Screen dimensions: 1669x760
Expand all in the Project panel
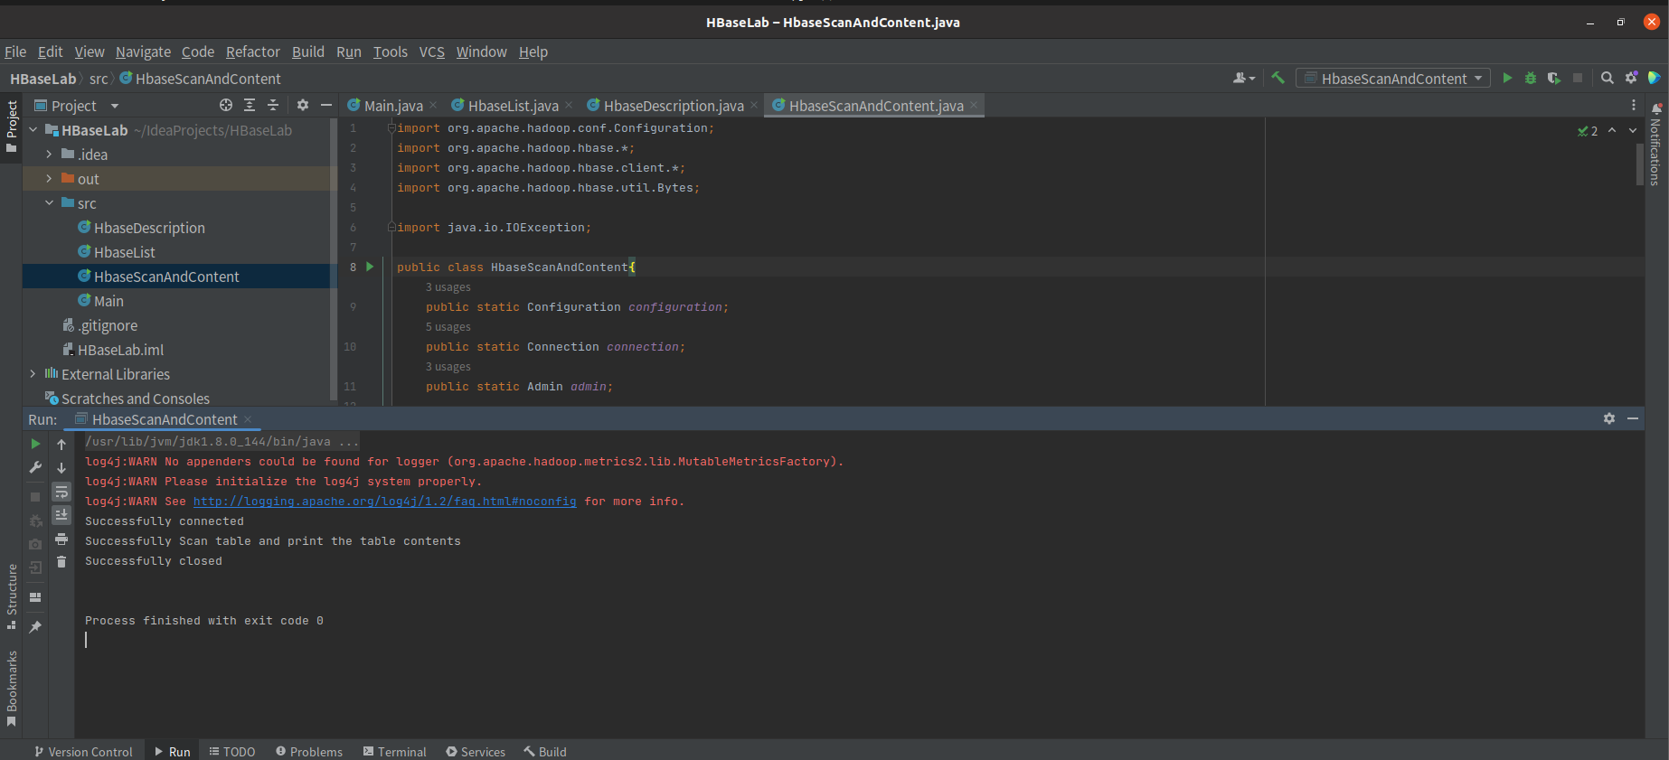point(250,105)
